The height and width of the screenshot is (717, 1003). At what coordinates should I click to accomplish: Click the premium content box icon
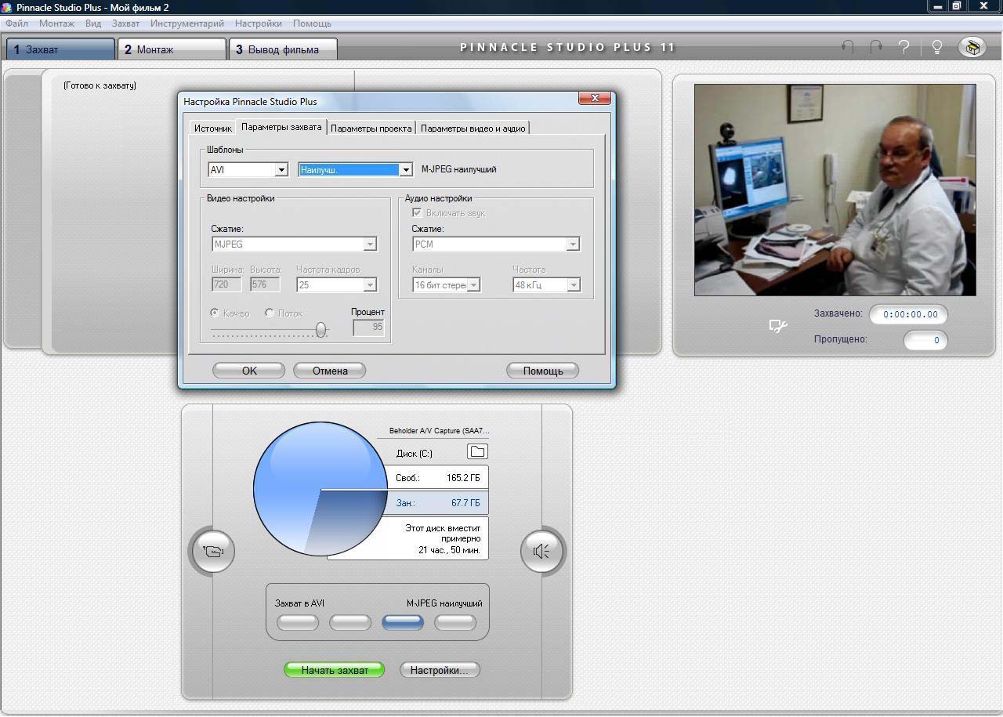972,47
